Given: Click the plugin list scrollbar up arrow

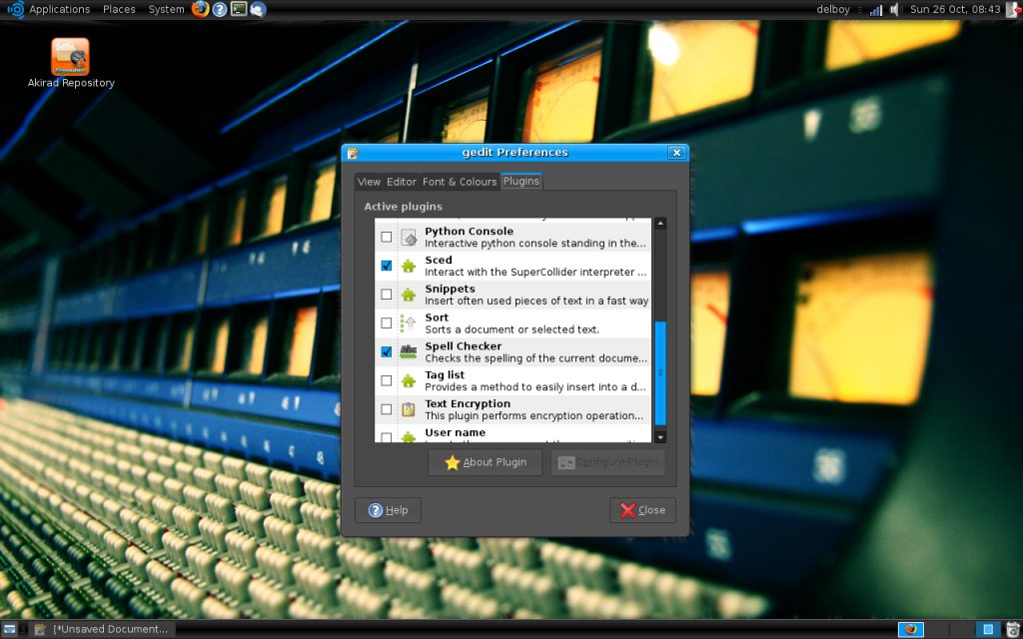Looking at the screenshot, I should pyautogui.click(x=660, y=224).
